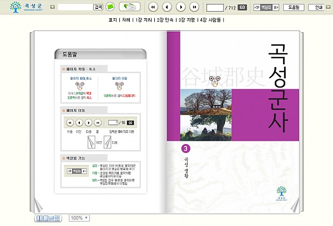Click the 곡성군사 book cover page
This screenshot has width=333, height=226.
click(233, 122)
